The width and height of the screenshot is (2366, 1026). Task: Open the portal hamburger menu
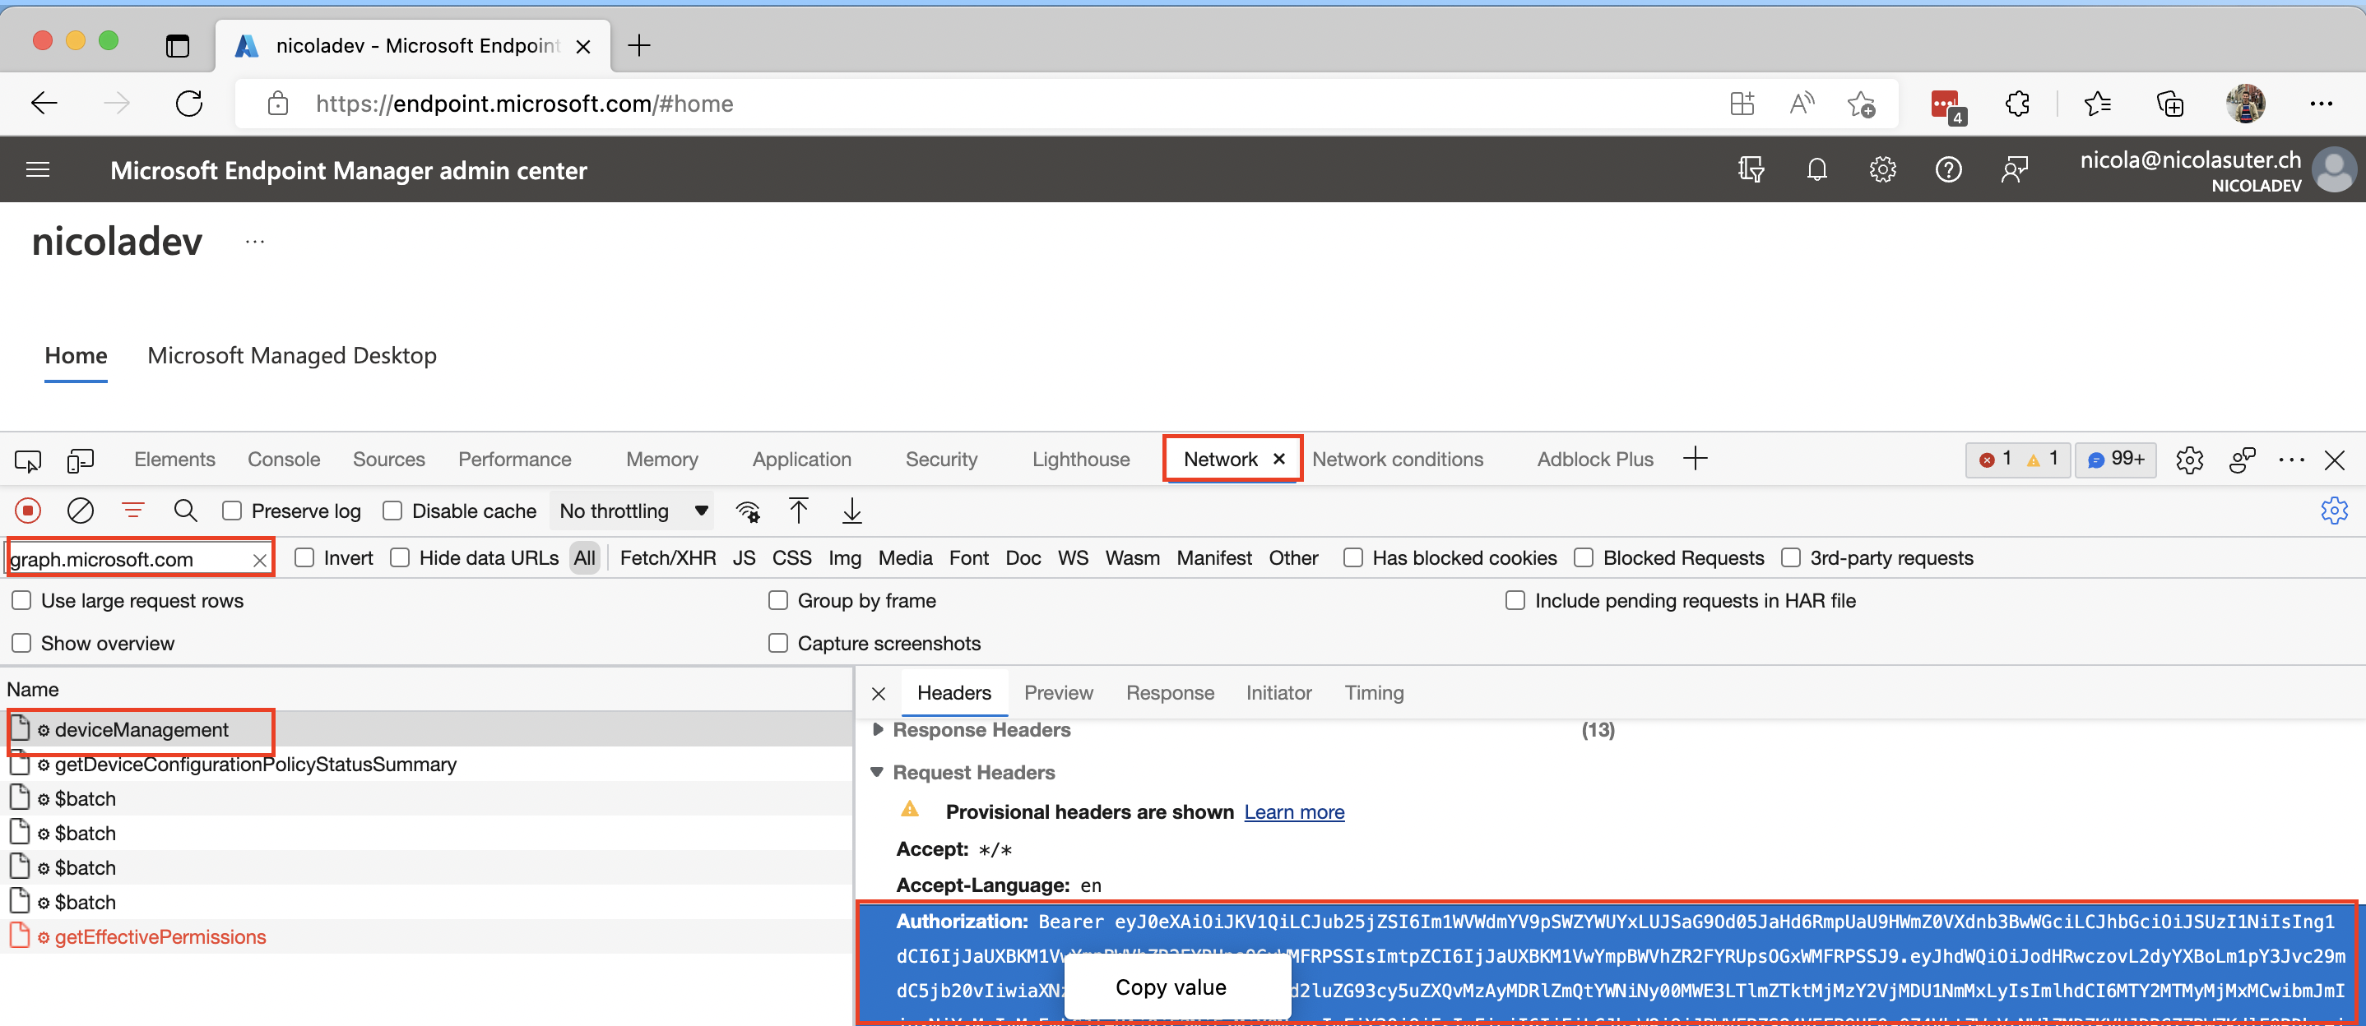(x=38, y=170)
